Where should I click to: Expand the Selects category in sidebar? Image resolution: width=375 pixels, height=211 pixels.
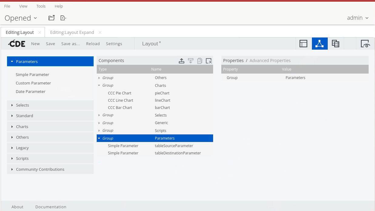[x=22, y=105]
